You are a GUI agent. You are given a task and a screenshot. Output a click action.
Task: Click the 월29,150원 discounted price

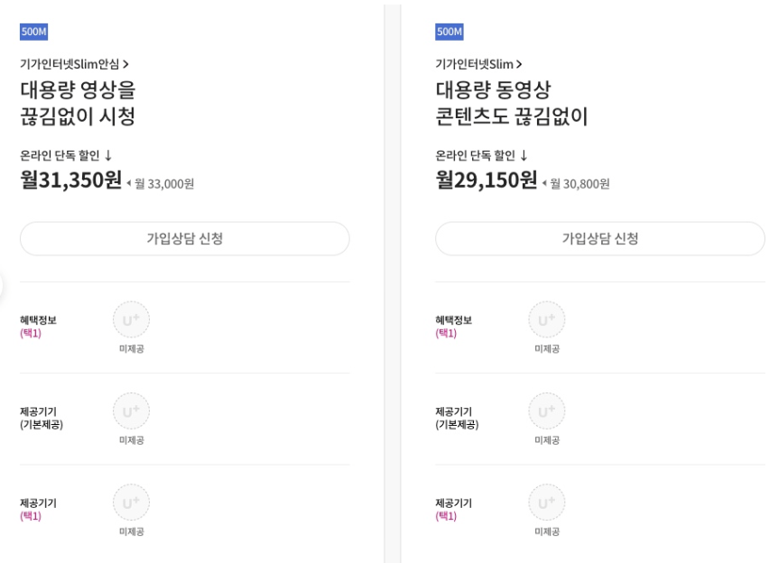click(x=486, y=180)
